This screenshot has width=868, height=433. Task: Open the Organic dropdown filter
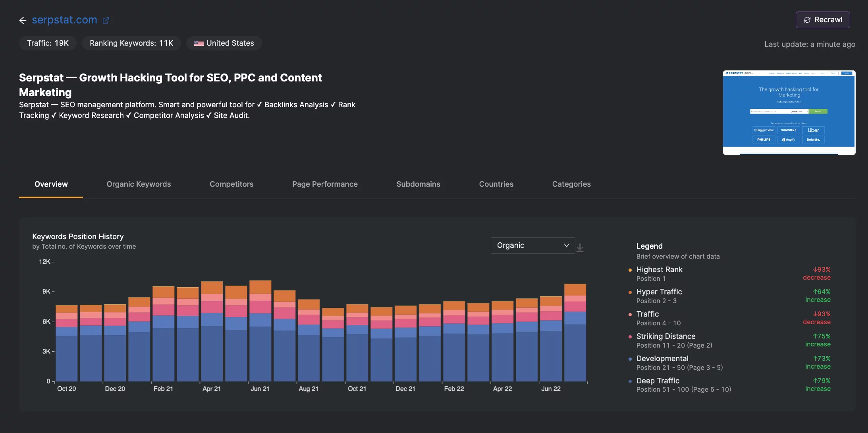pyautogui.click(x=532, y=245)
